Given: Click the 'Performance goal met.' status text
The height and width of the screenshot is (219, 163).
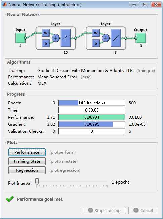Looking at the screenshot, I should point(40,199).
